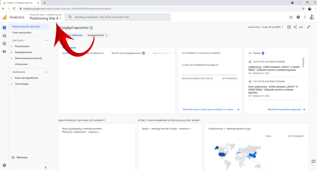Bookmark this page star icon

click(x=303, y=9)
